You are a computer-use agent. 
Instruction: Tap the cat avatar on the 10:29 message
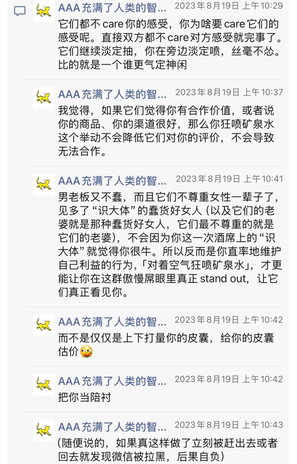44,10
